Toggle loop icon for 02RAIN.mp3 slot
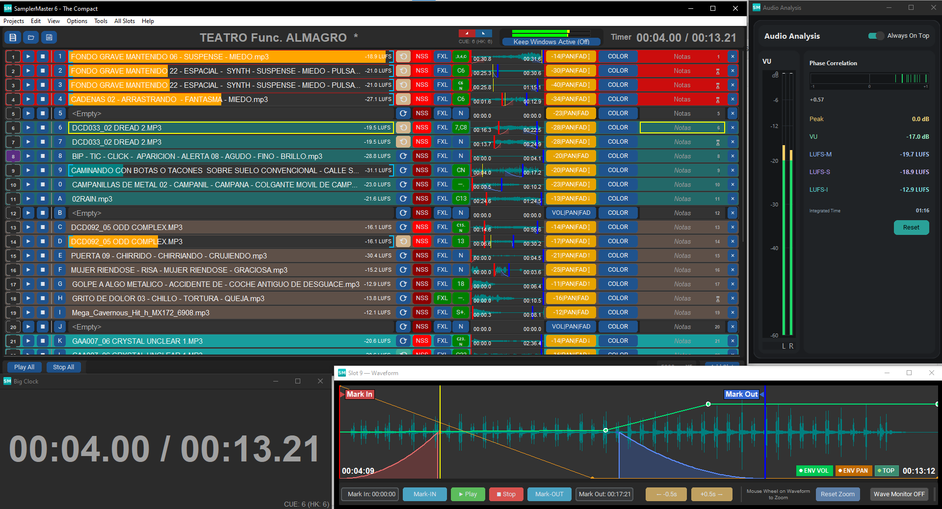The height and width of the screenshot is (509, 942). 403,199
